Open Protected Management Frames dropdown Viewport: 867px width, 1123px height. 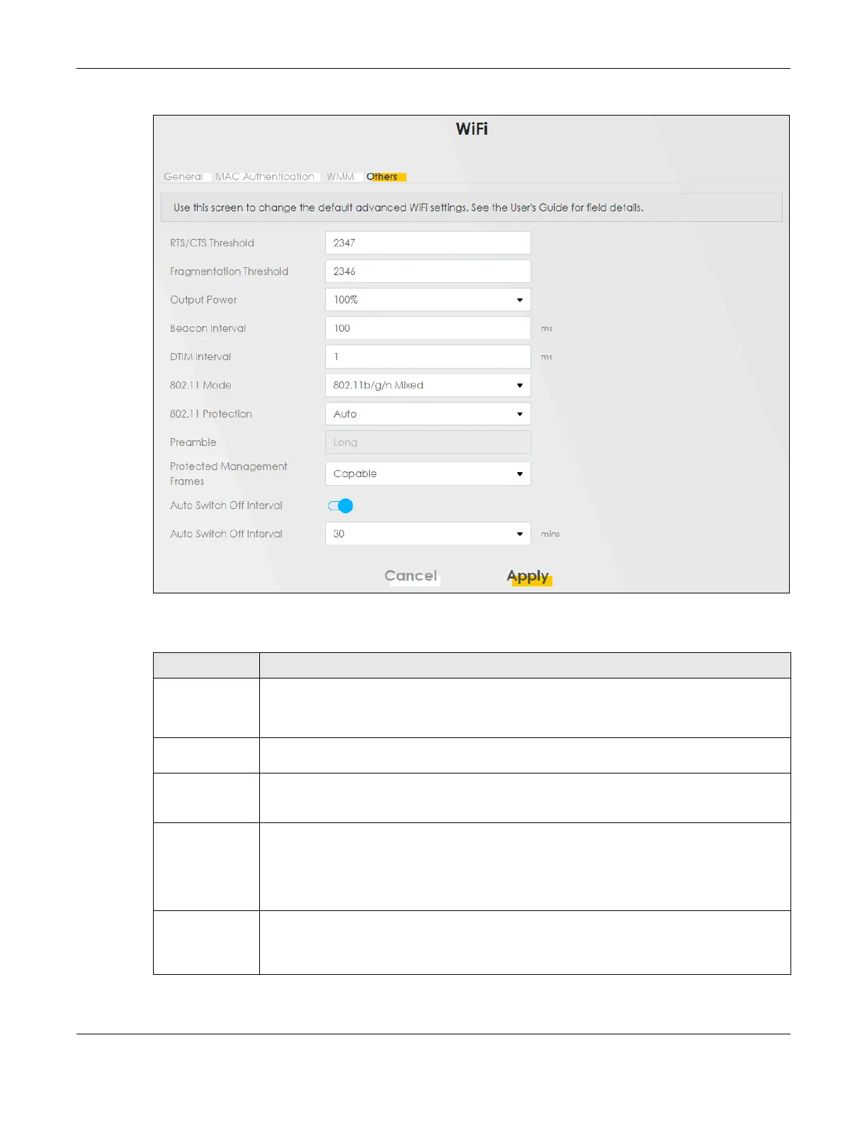tap(428, 474)
